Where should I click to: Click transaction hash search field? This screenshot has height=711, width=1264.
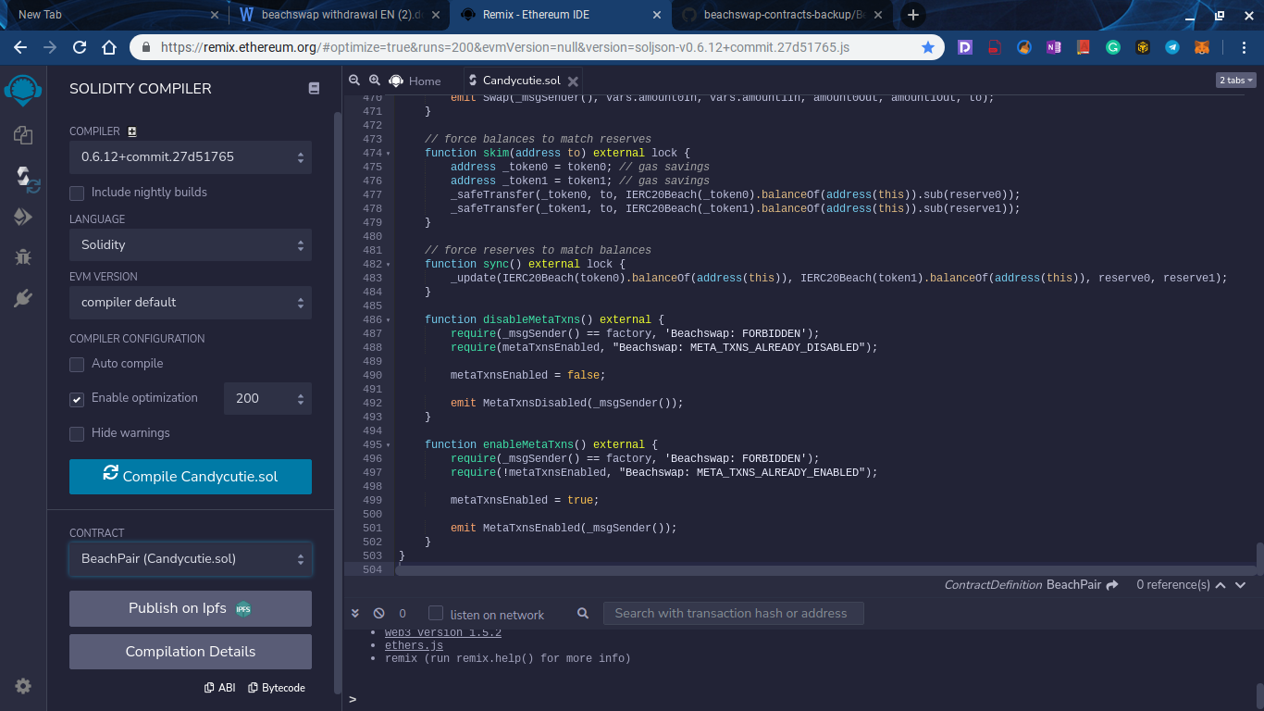point(733,613)
